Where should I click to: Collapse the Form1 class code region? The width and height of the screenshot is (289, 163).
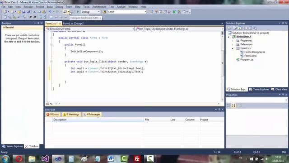(x=51, y=38)
